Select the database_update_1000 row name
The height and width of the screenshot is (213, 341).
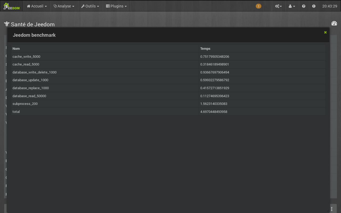click(30, 80)
